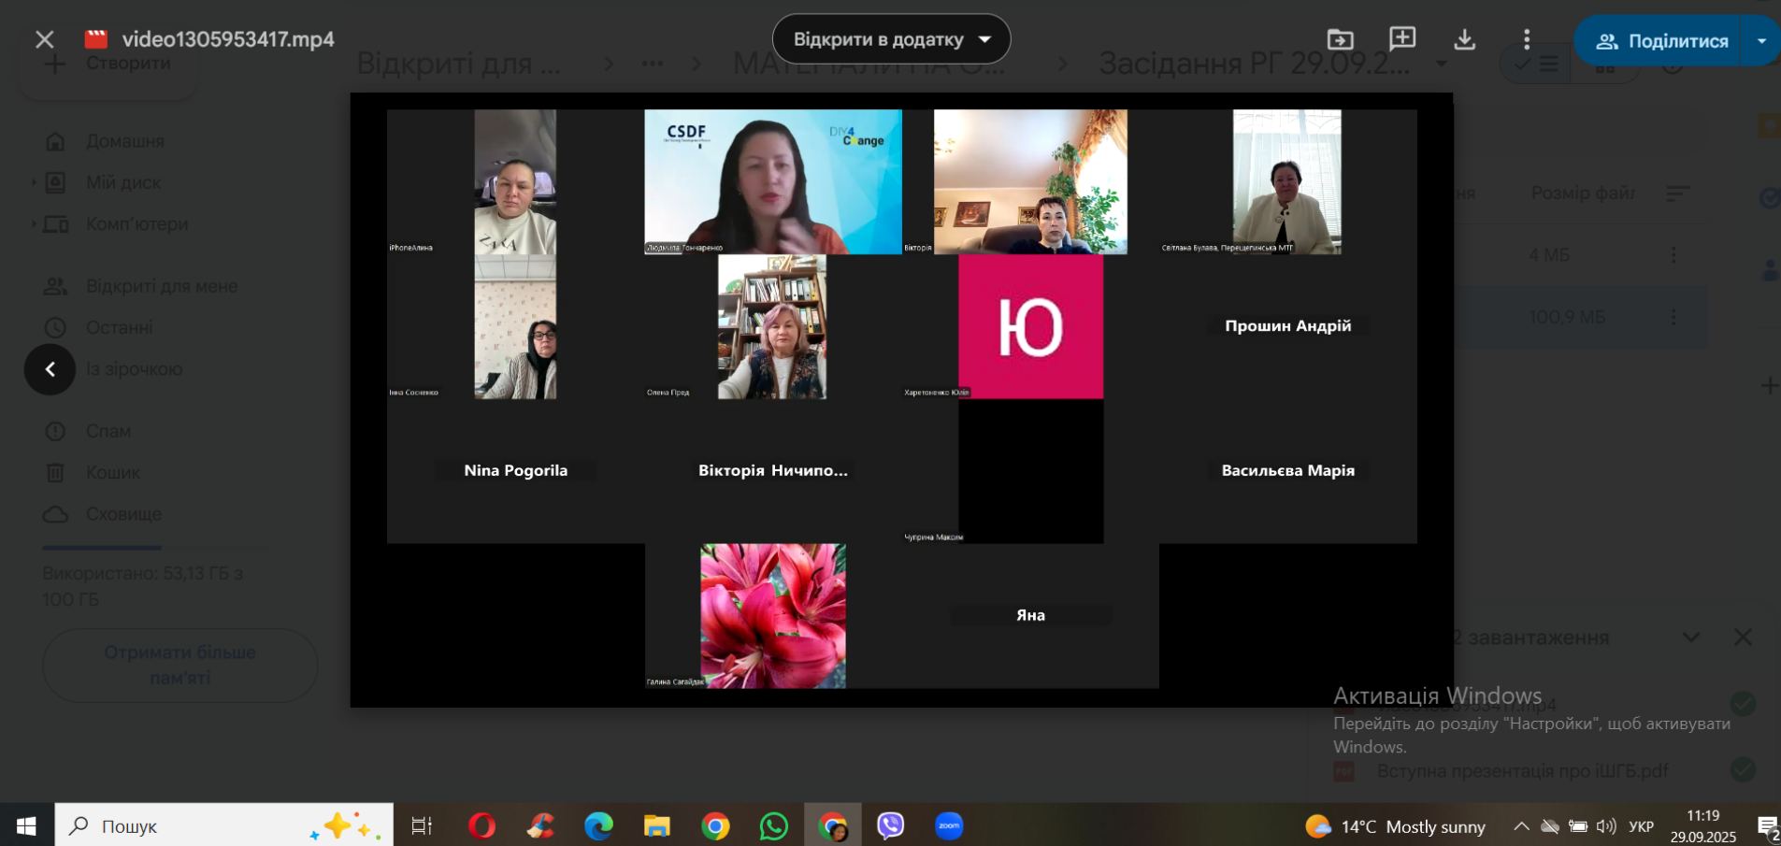The height and width of the screenshot is (846, 1781).
Task: Expand the share options dropdown arrow
Action: tap(1761, 41)
